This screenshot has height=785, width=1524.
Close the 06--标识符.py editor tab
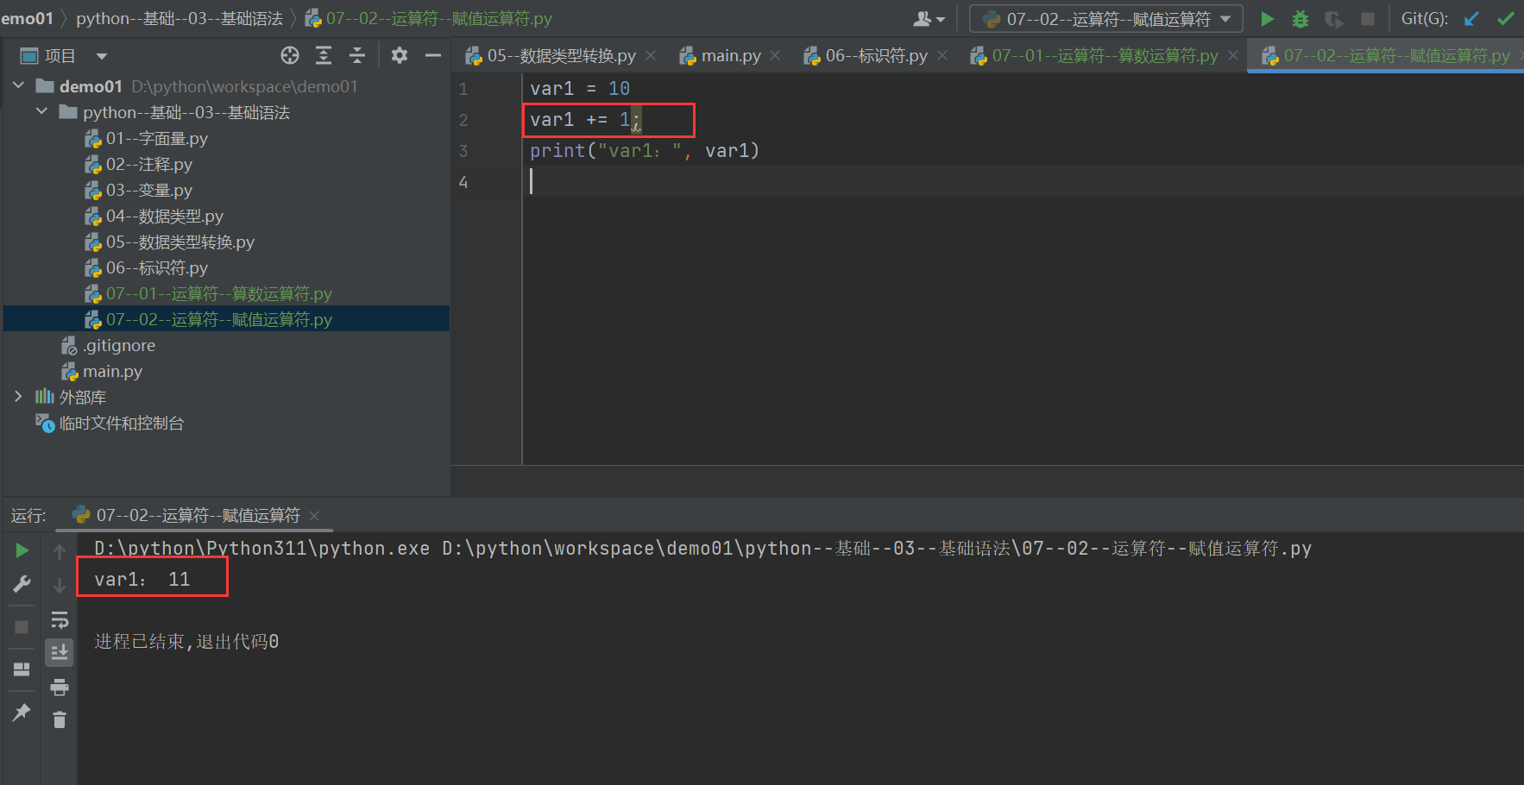(x=942, y=56)
